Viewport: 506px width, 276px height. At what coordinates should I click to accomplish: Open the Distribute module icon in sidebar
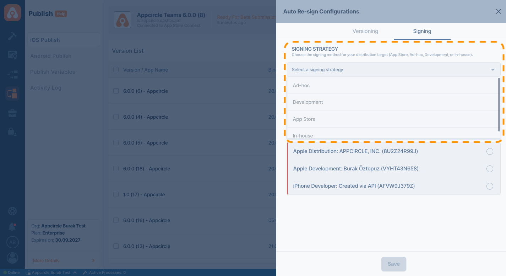point(12,74)
